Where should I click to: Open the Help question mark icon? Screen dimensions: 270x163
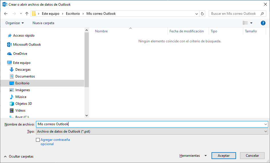[x=263, y=23]
